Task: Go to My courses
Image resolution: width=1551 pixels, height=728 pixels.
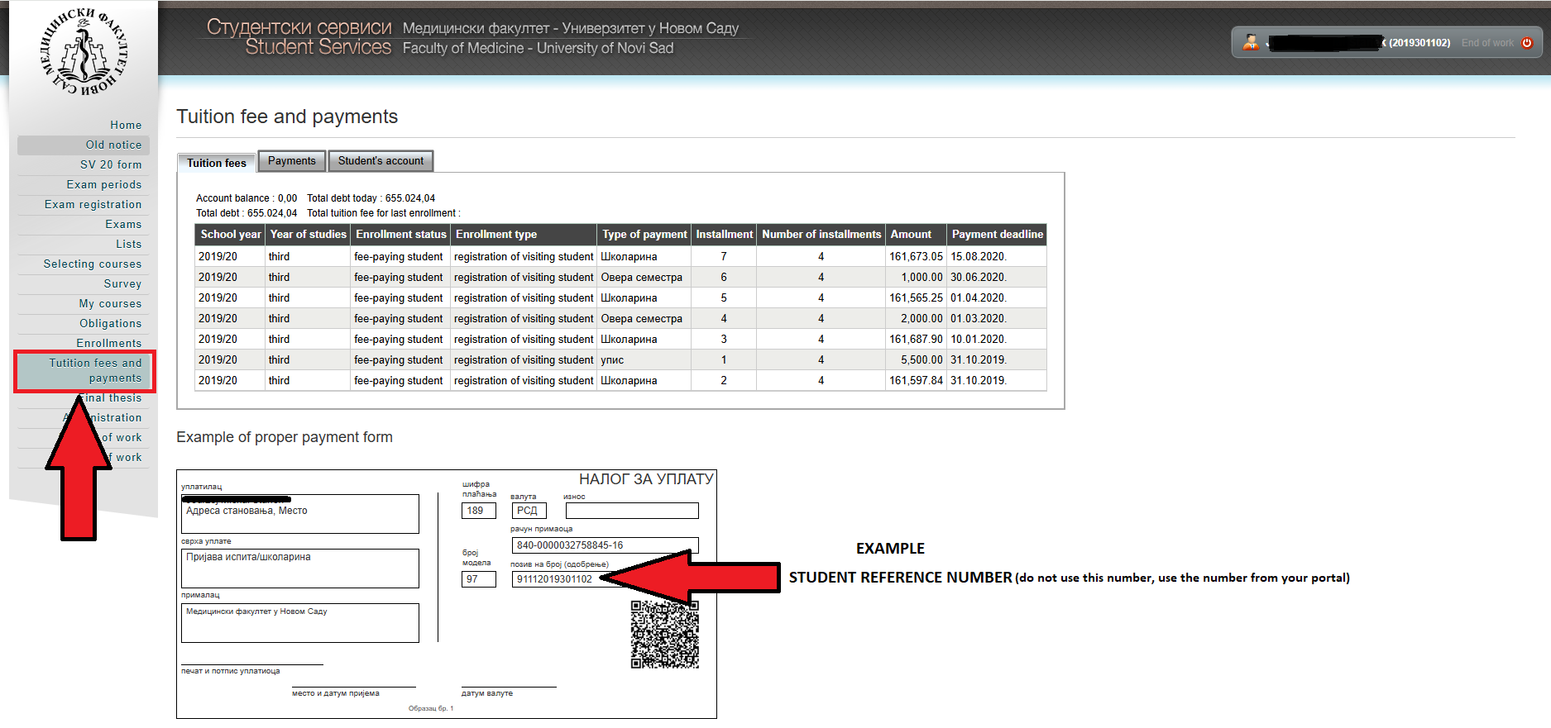Action: click(110, 303)
